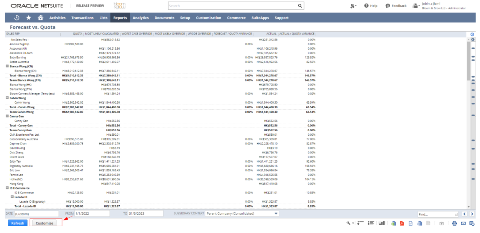Click the QUOTA column header
Screen dimensions: 480x233
78,34
